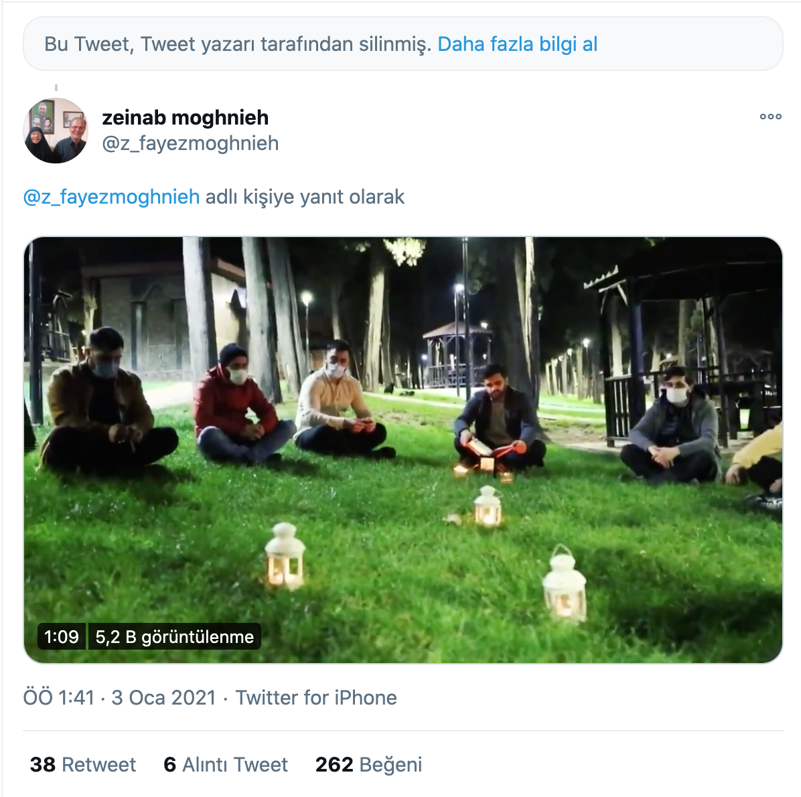Screen dimensions: 801x797
Task: Click the "adlı kişiye yanıt olarak" reply text
Action: pyautogui.click(x=305, y=197)
